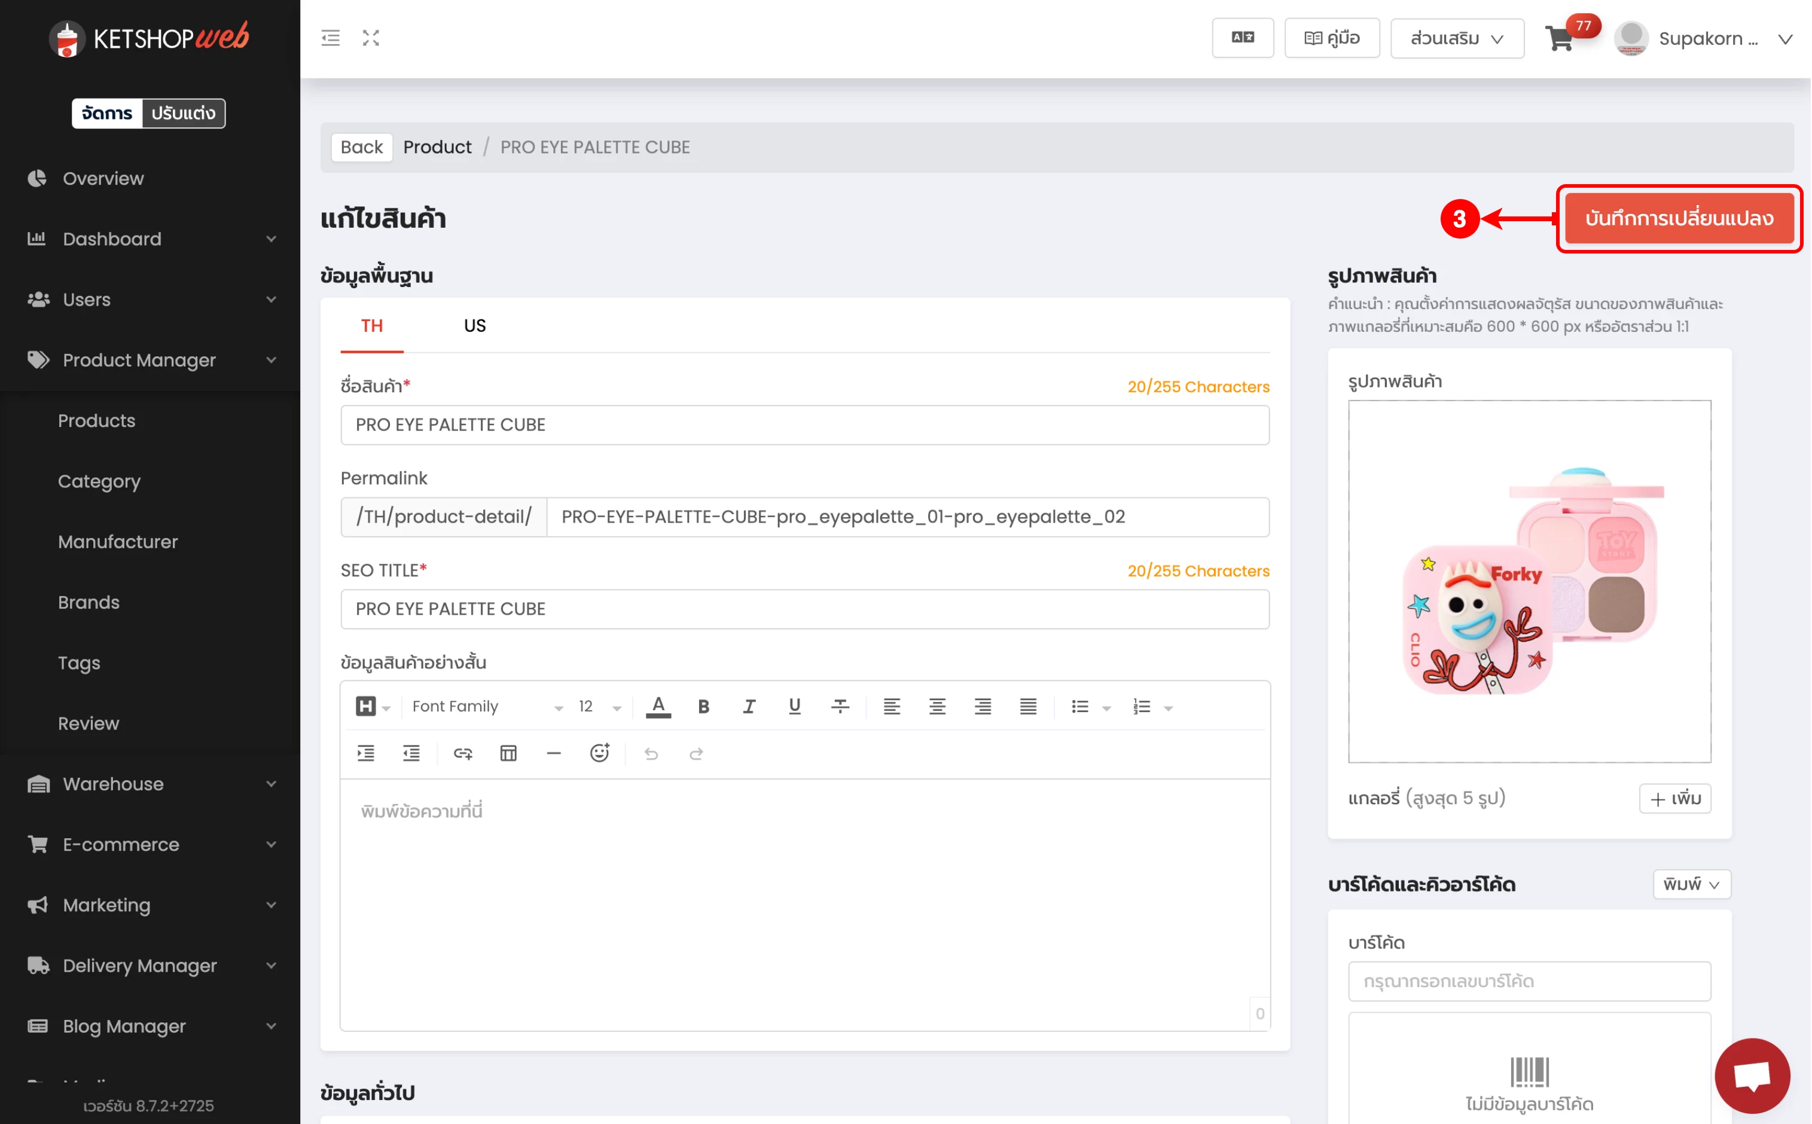Open the Font Family dropdown
The image size is (1812, 1124).
pos(487,706)
